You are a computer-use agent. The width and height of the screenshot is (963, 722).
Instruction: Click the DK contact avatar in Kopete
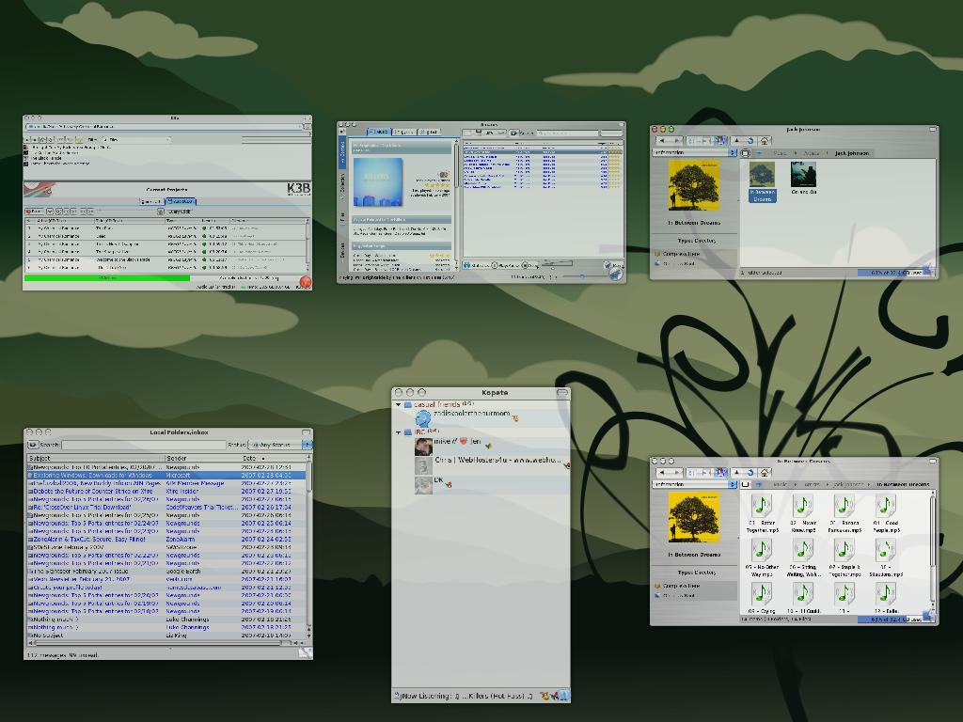pyautogui.click(x=423, y=484)
